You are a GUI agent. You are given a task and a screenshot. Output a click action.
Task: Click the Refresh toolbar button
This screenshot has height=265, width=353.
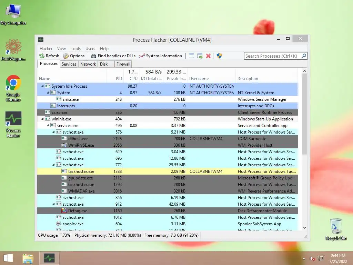pos(49,56)
